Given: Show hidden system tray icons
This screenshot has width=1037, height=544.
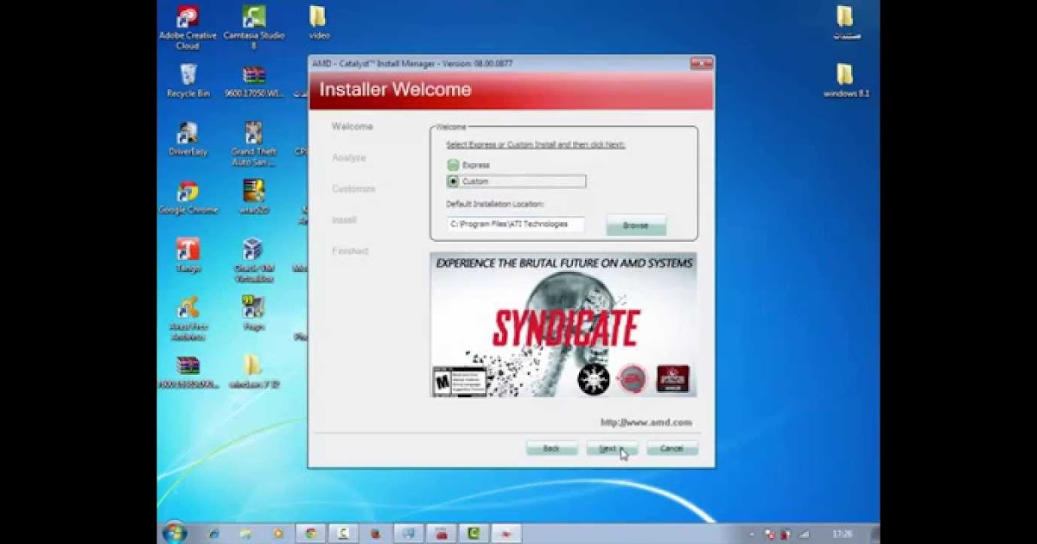Looking at the screenshot, I should [752, 535].
